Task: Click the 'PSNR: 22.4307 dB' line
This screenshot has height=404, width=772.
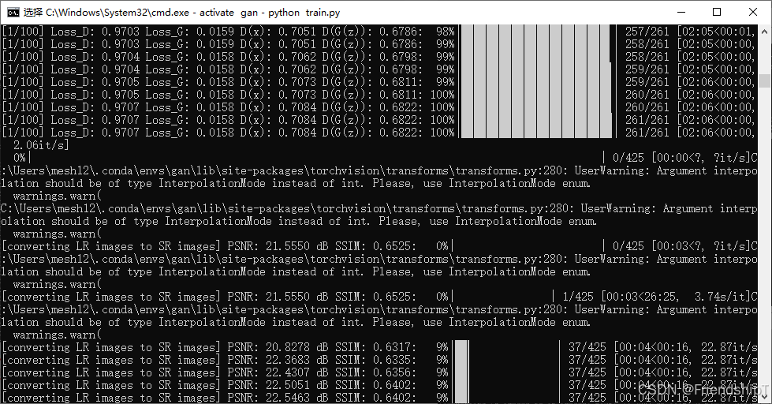Action: coord(379,372)
